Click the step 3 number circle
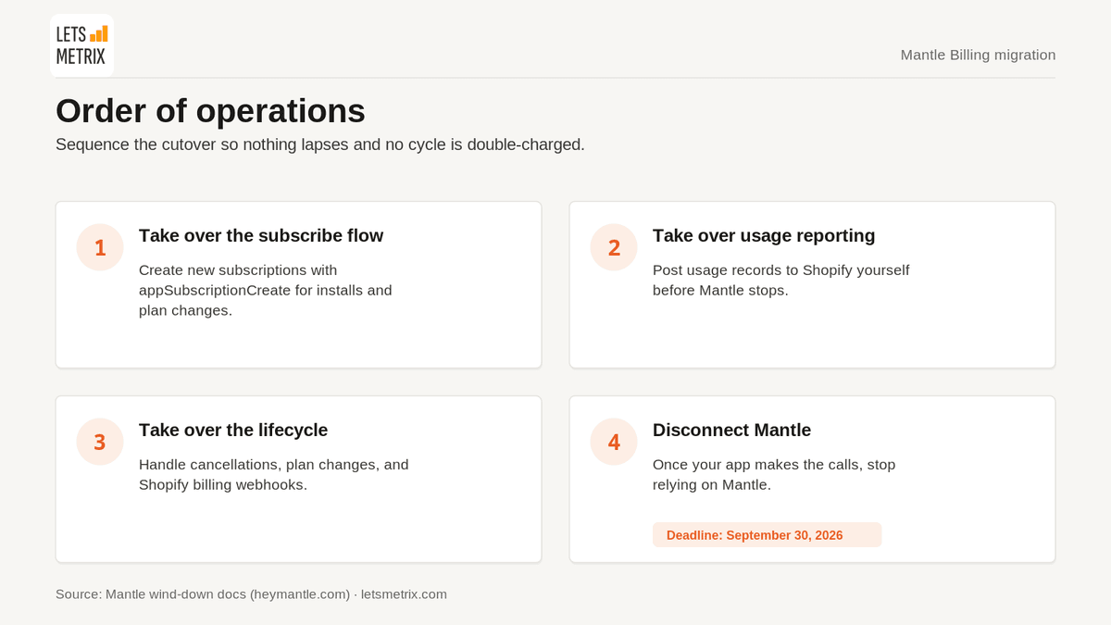The width and height of the screenshot is (1111, 625). tap(100, 442)
